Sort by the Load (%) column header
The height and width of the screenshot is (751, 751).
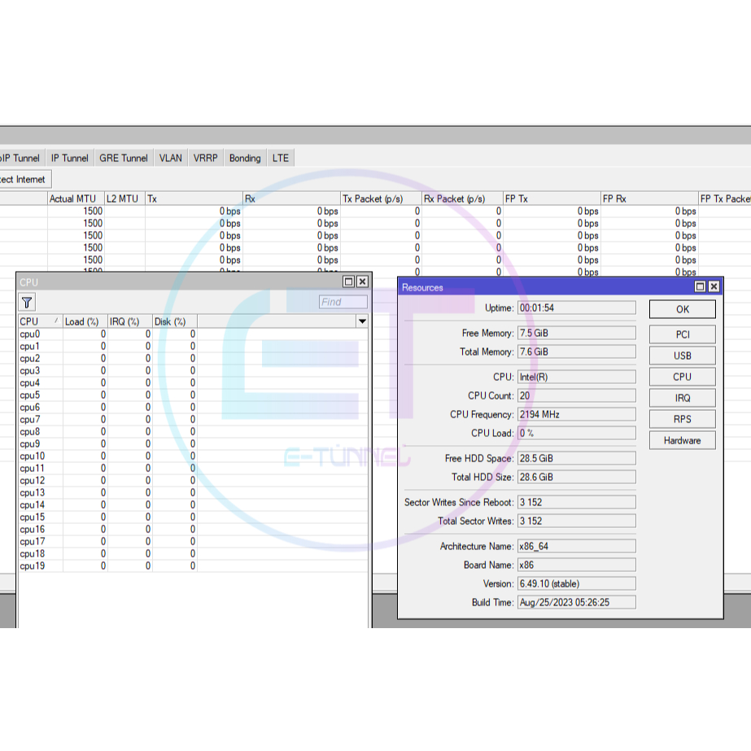pos(82,321)
